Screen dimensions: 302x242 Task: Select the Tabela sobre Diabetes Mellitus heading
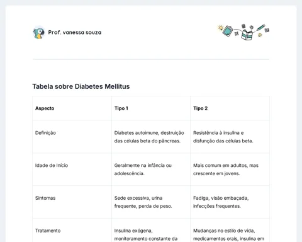click(81, 86)
